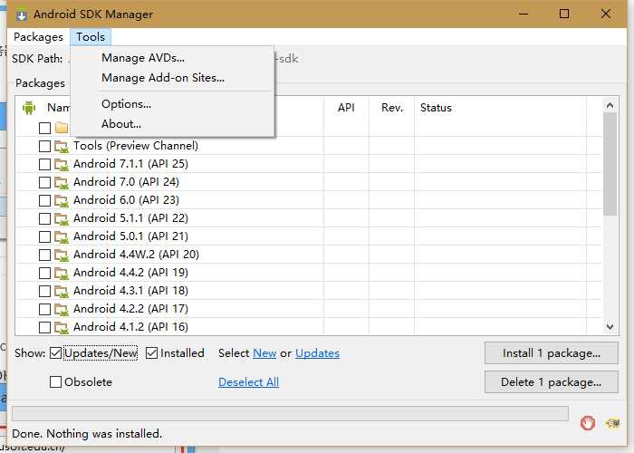634x453 pixels.
Task: Check the Tools (Preview Channel) checkbox
Action: click(44, 147)
